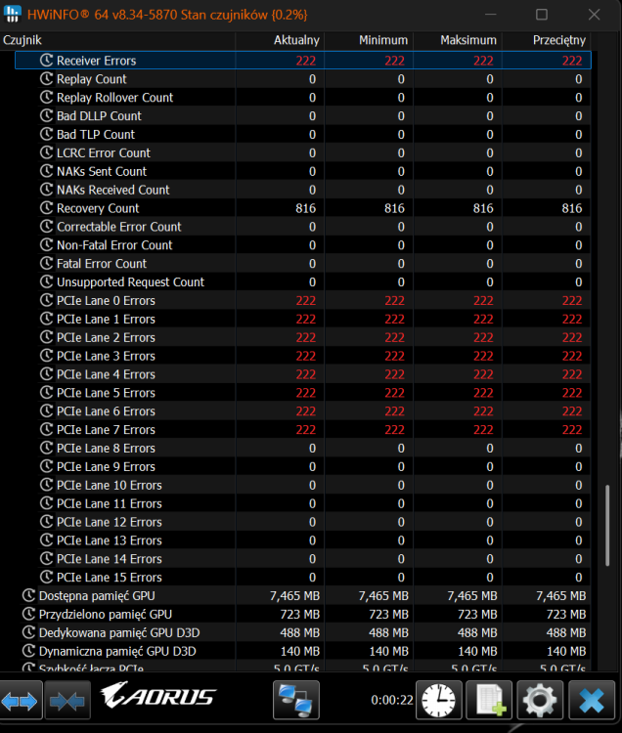This screenshot has width=622, height=733.
Task: Click the HWiNFO app icon in the title bar
Action: (13, 14)
